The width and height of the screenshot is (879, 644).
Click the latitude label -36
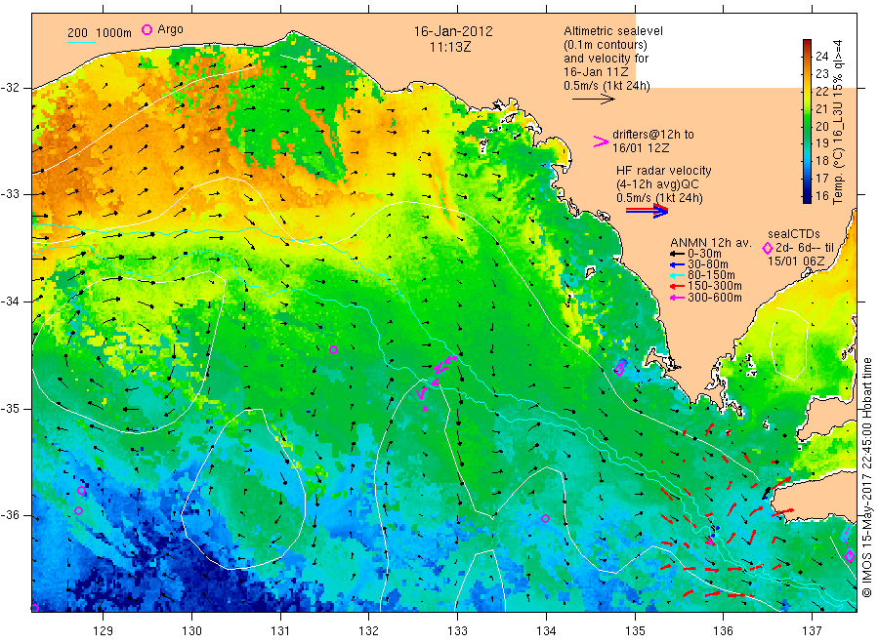pyautogui.click(x=10, y=515)
